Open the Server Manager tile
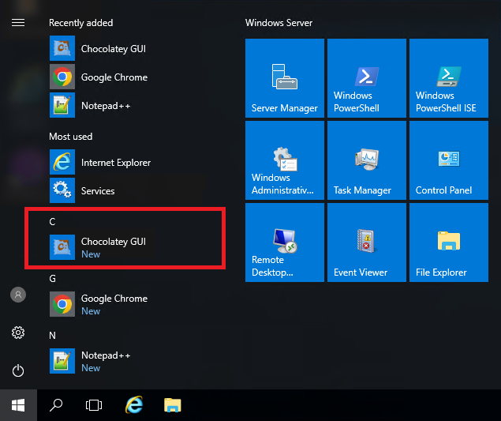The height and width of the screenshot is (421, 501). pos(285,78)
